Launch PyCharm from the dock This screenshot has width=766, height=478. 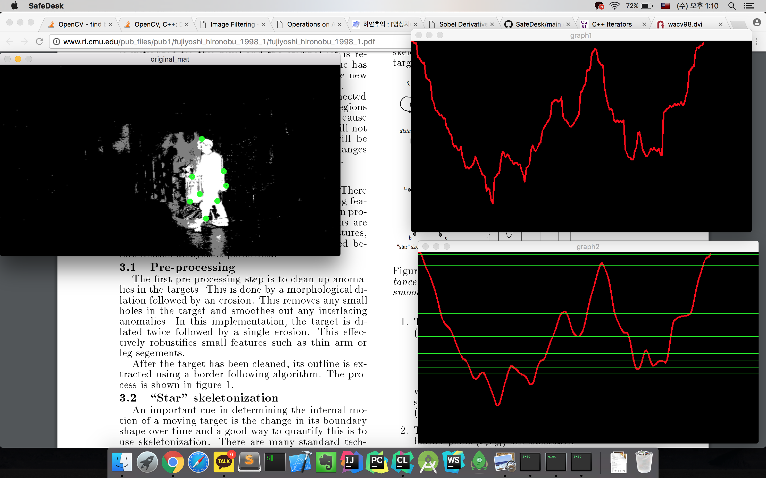tap(377, 462)
